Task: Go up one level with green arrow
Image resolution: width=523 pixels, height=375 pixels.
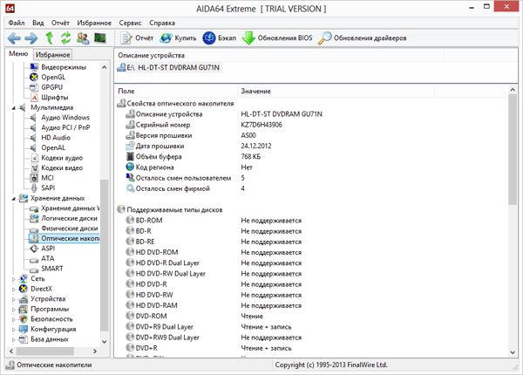Action: [x=50, y=38]
